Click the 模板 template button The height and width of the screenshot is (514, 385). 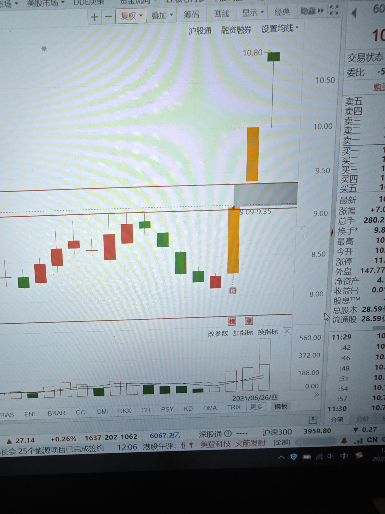coord(281,406)
